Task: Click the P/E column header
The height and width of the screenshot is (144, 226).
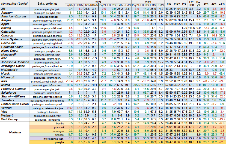Action: tap(169, 4)
